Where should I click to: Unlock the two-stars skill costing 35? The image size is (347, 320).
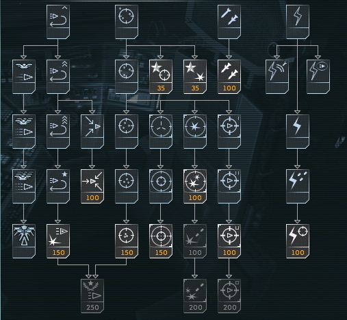click(195, 77)
